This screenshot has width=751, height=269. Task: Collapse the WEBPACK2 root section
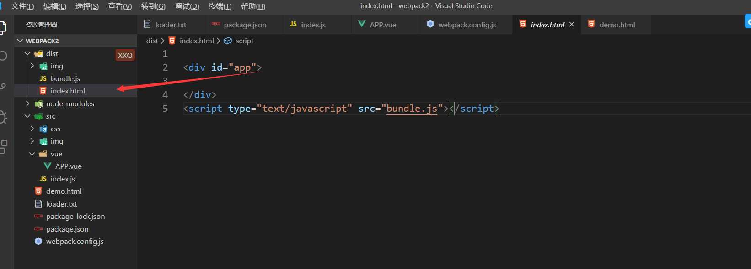[x=20, y=41]
